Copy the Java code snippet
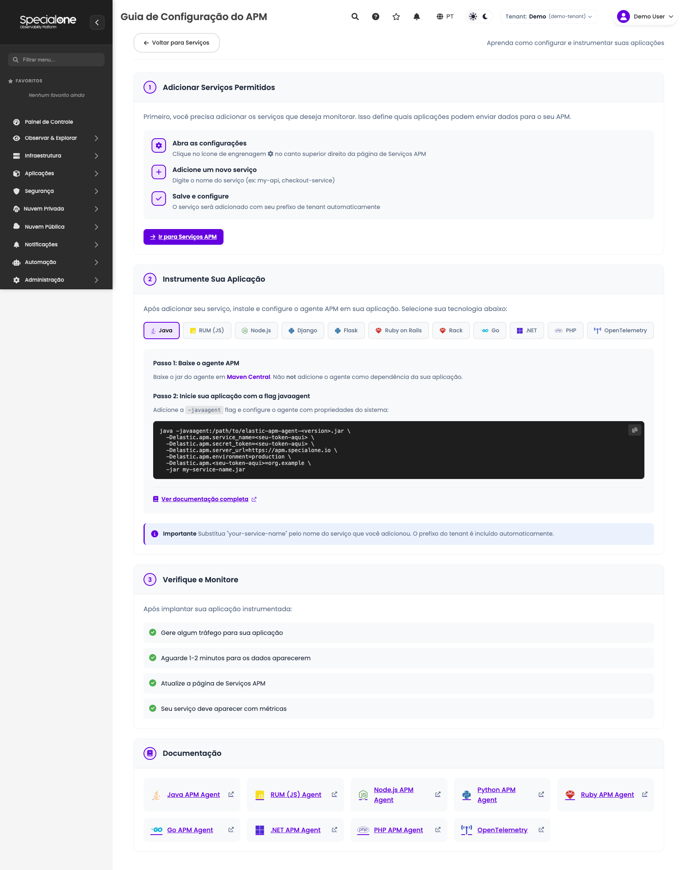Screen dimensions: 685x870 (634, 430)
